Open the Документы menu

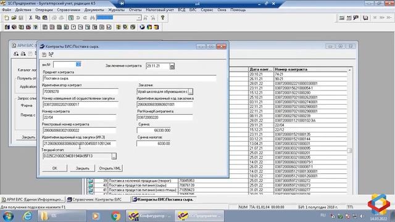pos(94,10)
